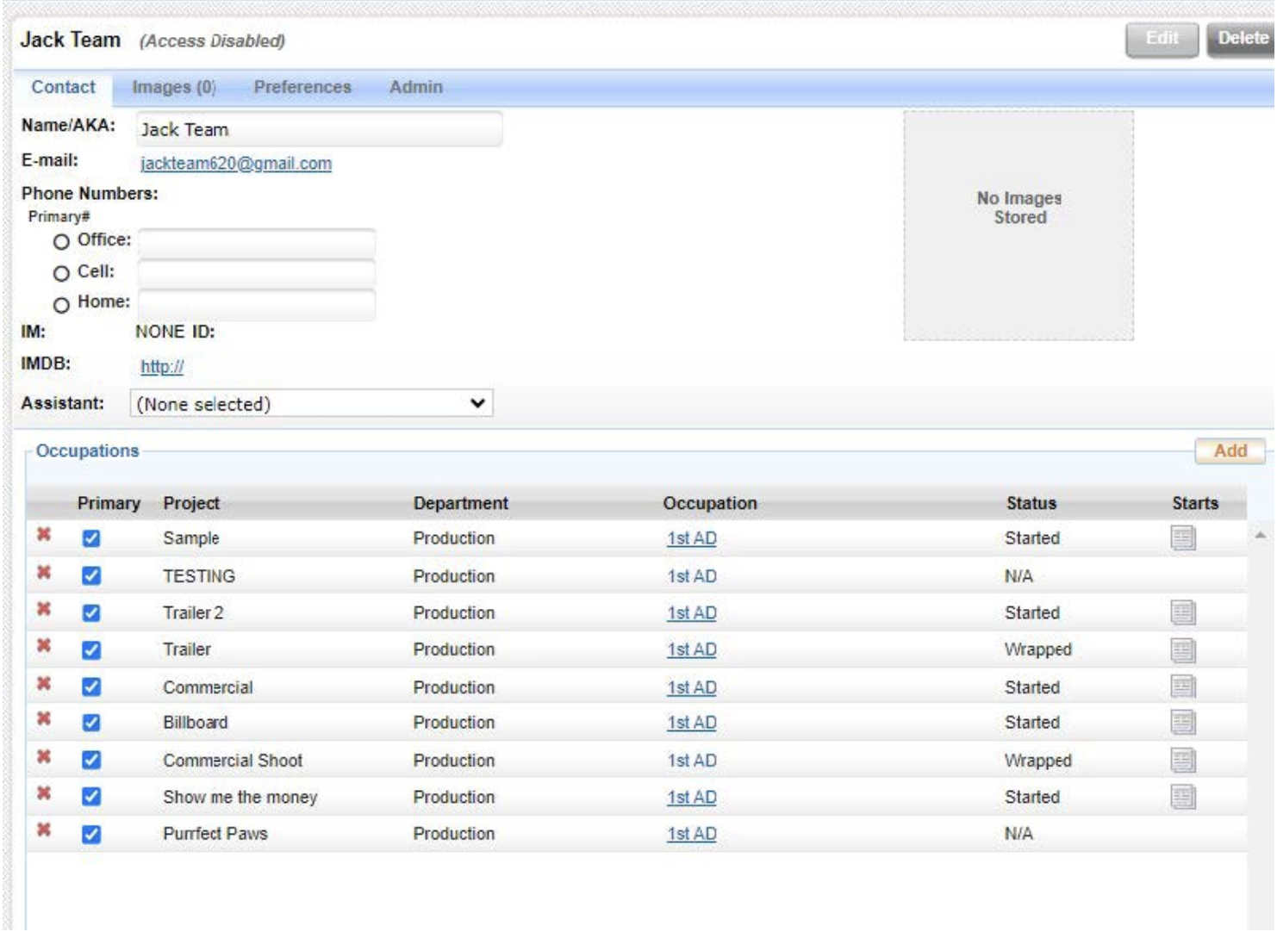Click the Edit button
This screenshot has width=1277, height=932.
point(1162,39)
